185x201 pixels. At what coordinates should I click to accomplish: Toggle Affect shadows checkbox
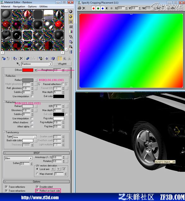pyautogui.click(x=32, y=122)
